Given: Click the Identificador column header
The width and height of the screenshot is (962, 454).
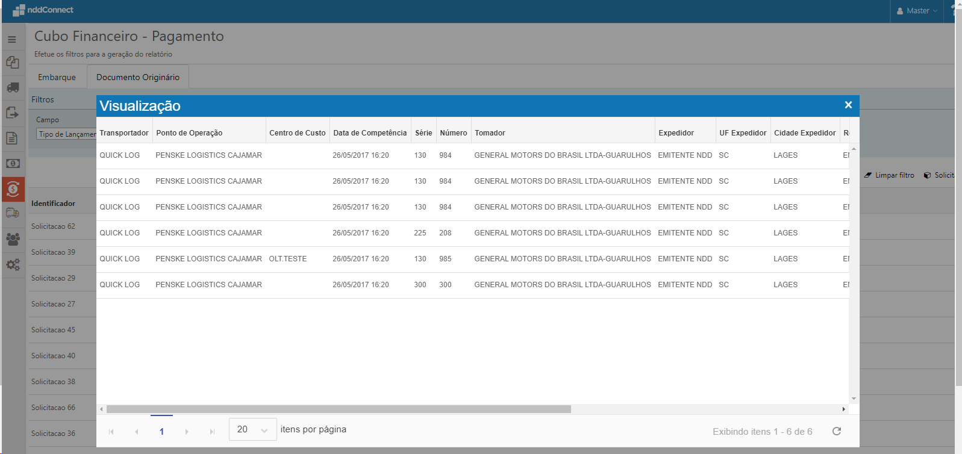Looking at the screenshot, I should pyautogui.click(x=53, y=204).
